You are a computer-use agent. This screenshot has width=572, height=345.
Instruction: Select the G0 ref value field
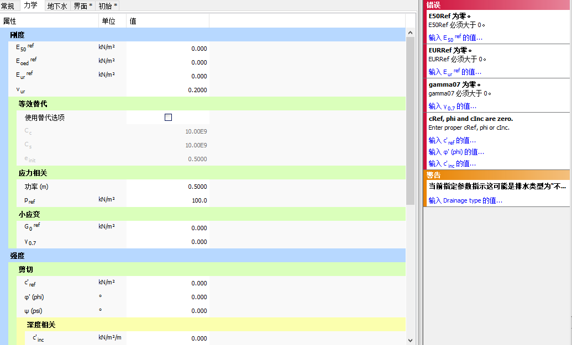click(168, 228)
